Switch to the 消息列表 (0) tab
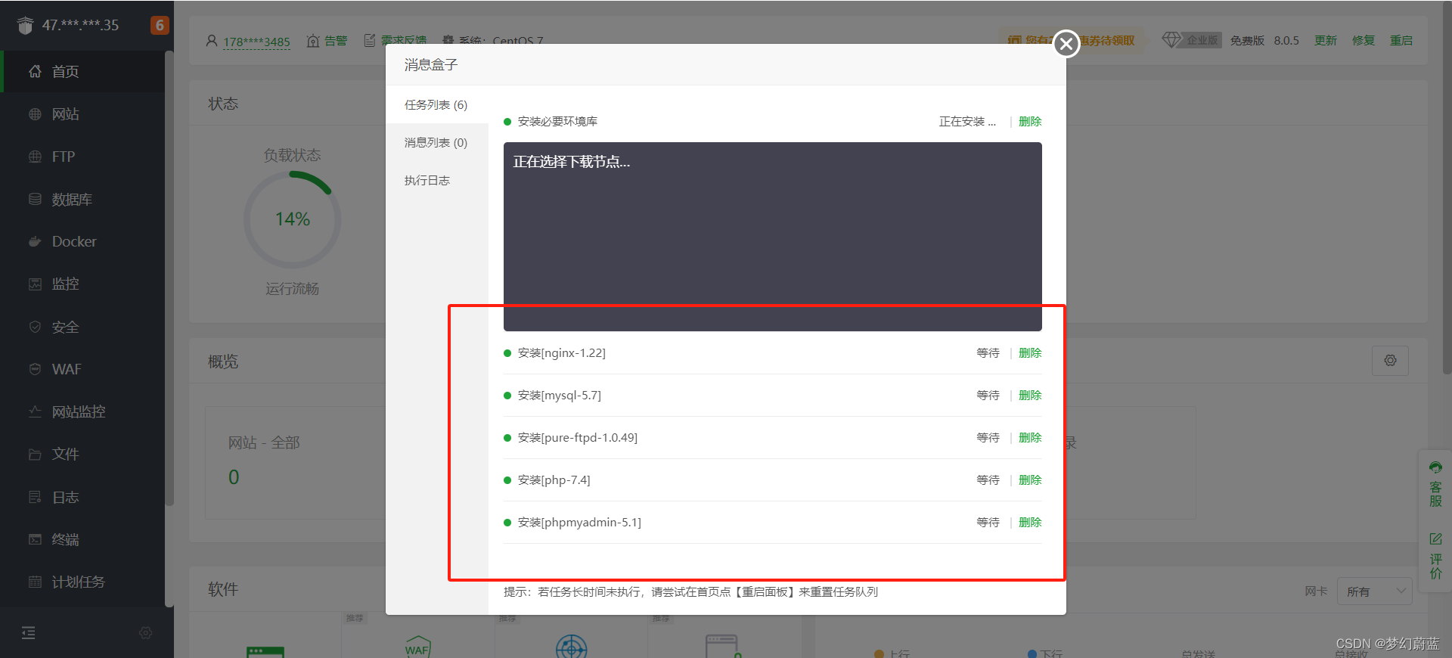 pyautogui.click(x=436, y=142)
